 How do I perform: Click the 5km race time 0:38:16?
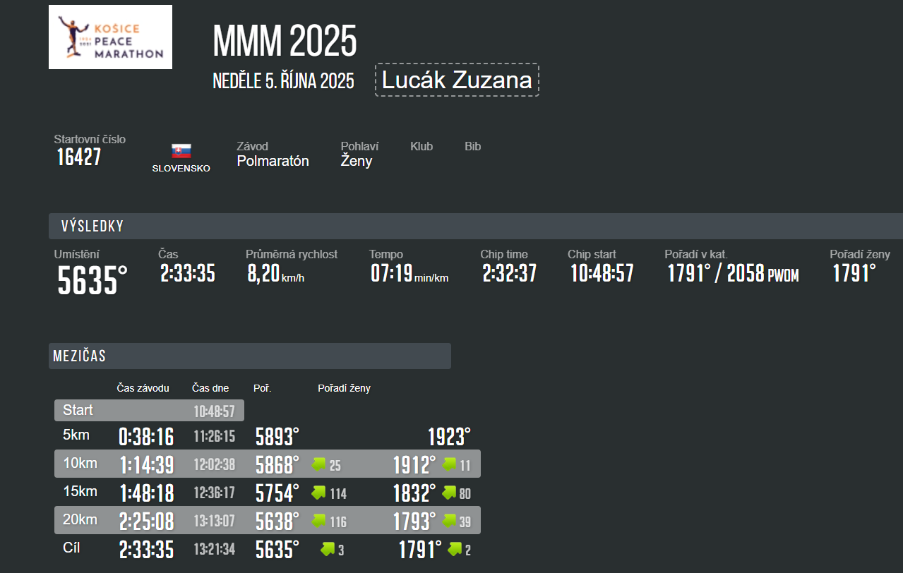(146, 437)
